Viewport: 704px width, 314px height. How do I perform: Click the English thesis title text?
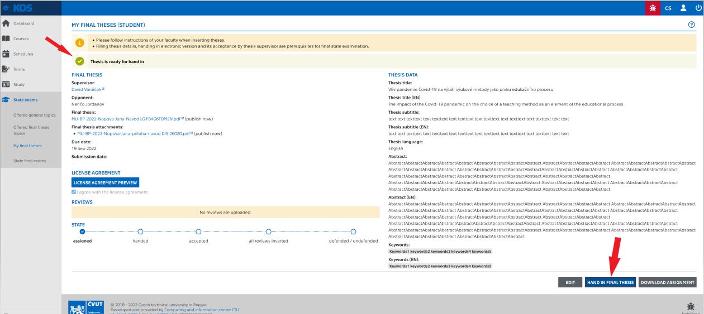pyautogui.click(x=506, y=104)
